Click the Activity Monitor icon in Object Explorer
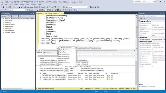This screenshot has height=93, width=166. tap(20, 16)
